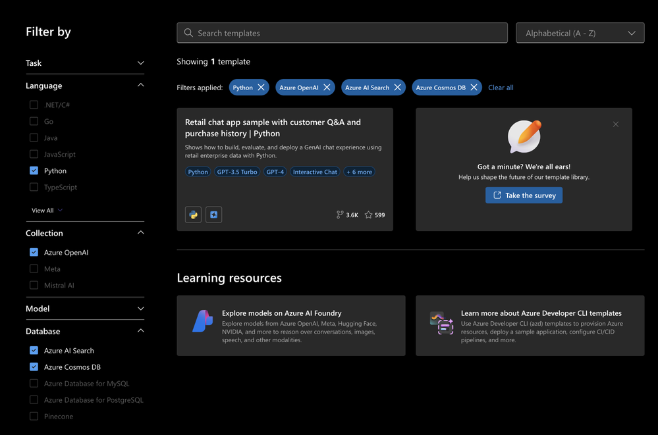Check the .NET/C# language checkbox
Screen dimensions: 658x435
(x=34, y=105)
